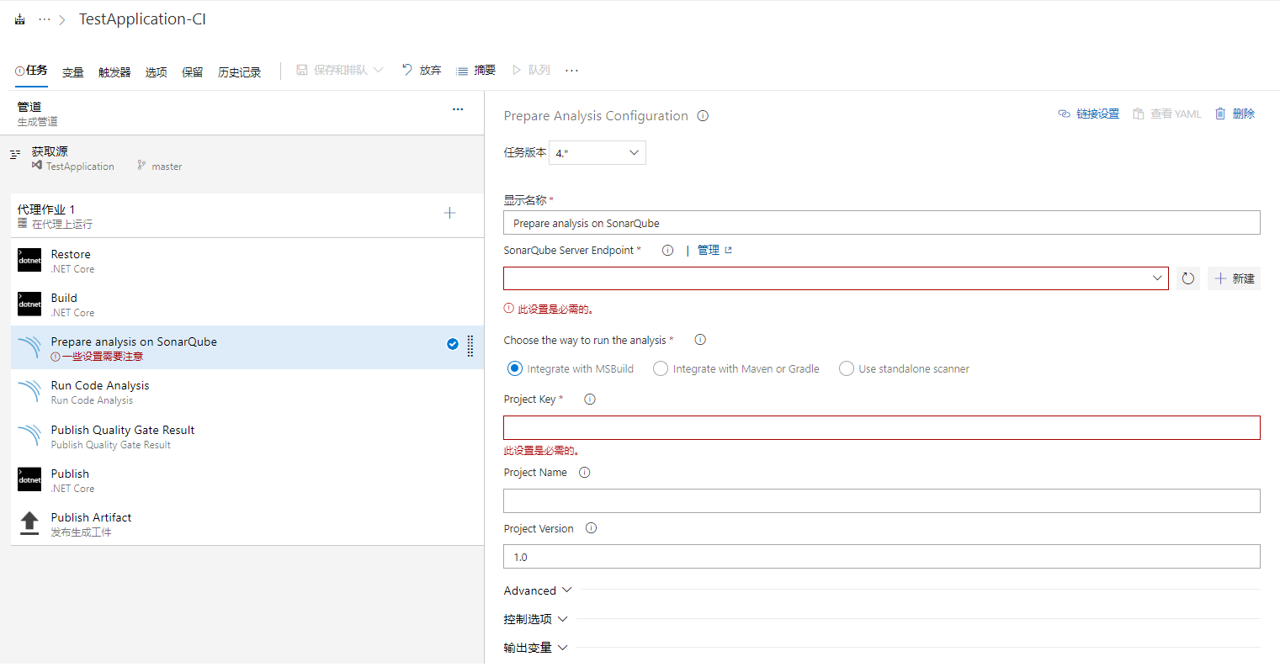Select the Restore task row
Image resolution: width=1280 pixels, height=667 pixels.
pos(247,260)
